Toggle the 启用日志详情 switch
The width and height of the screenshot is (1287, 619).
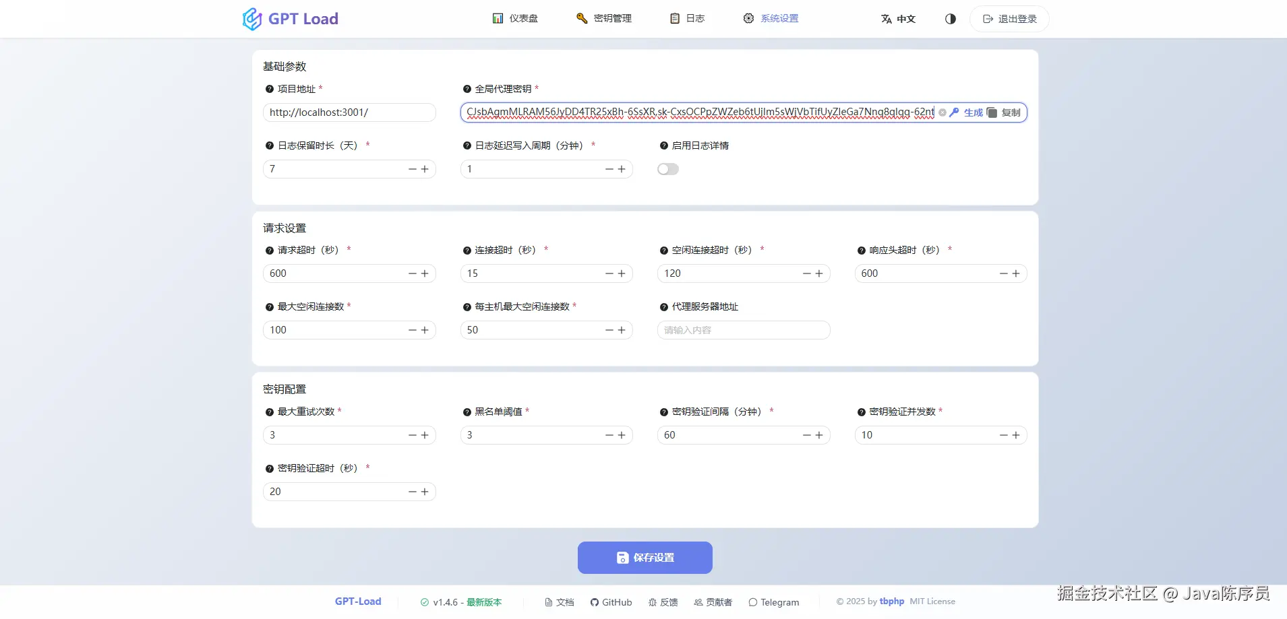[x=668, y=169]
